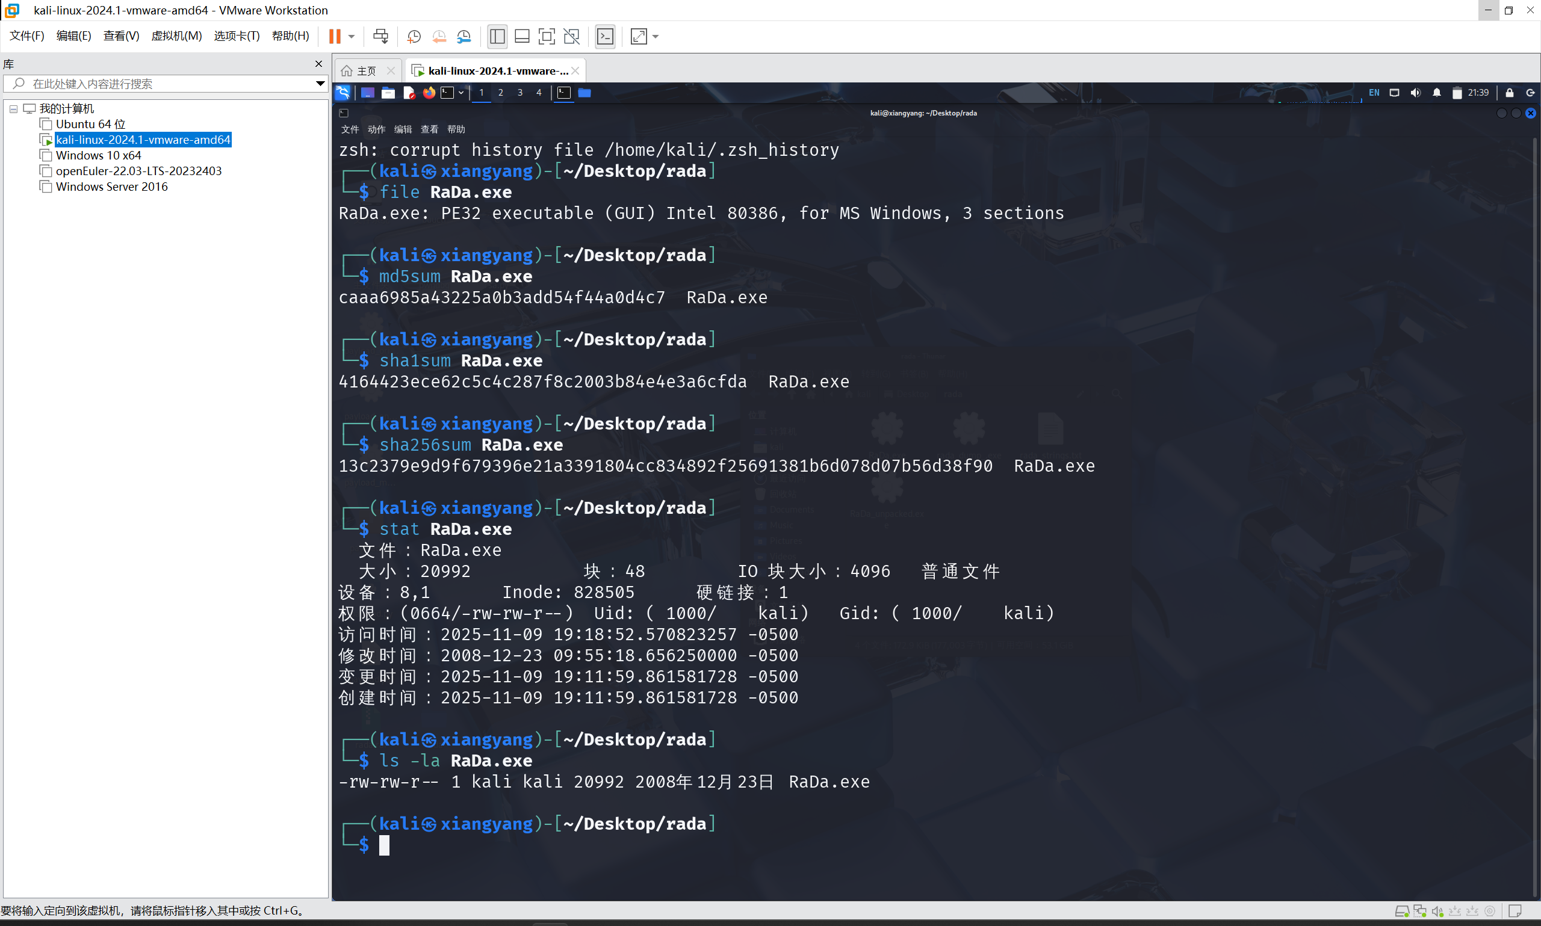Switch to Kali workspace 3
This screenshot has width=1541, height=926.
point(519,93)
